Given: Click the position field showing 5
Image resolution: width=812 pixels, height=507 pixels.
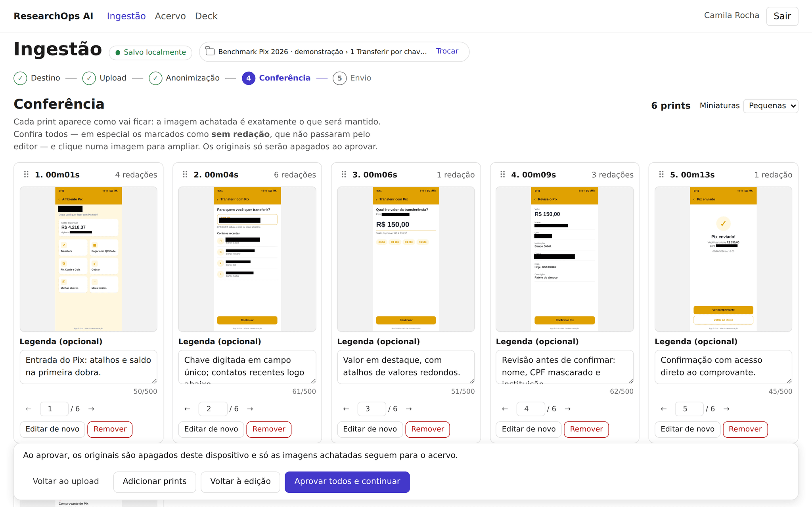Looking at the screenshot, I should click(x=689, y=409).
